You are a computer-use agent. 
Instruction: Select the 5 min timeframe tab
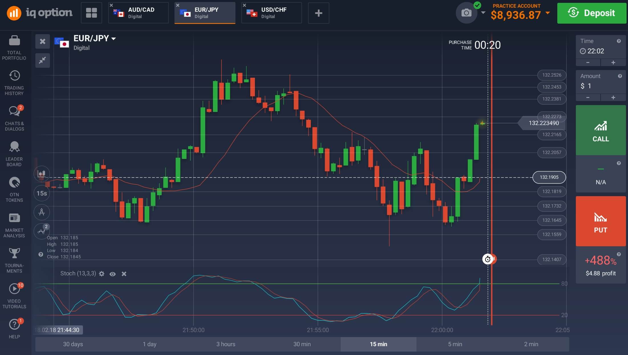455,344
